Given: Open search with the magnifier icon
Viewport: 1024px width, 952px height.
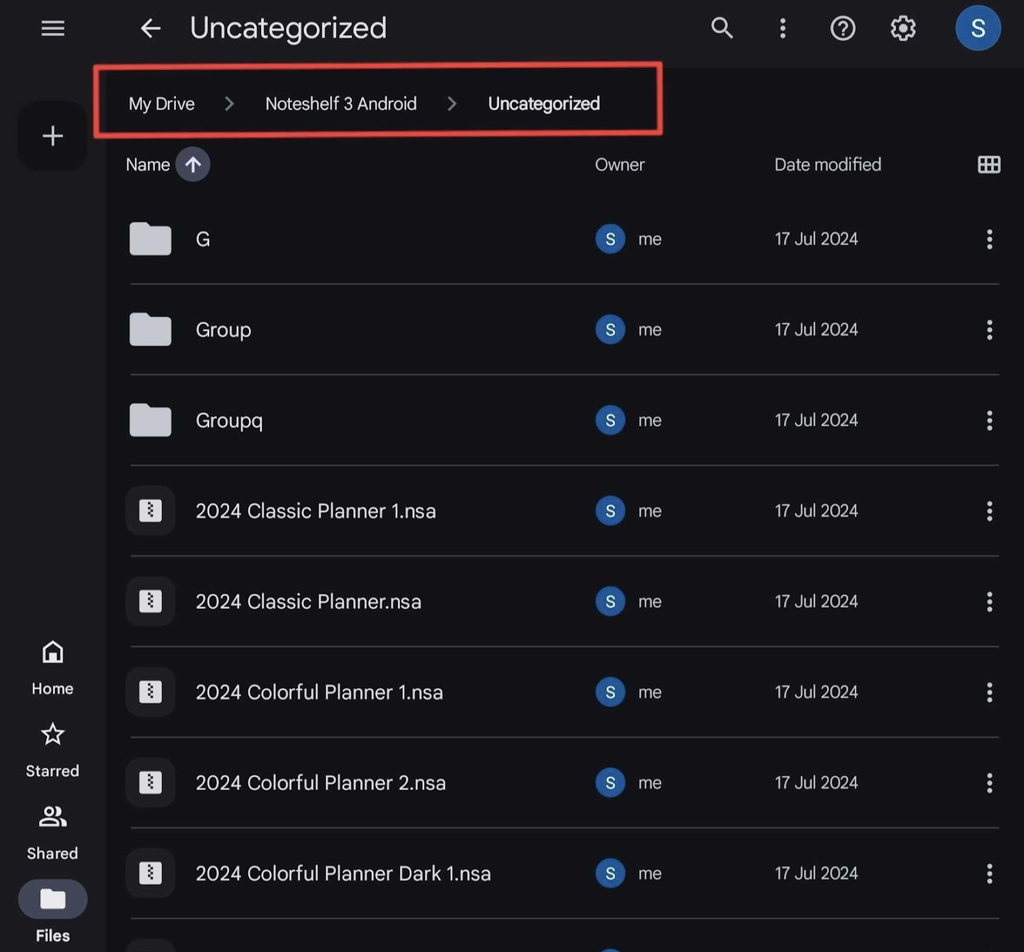Looking at the screenshot, I should pos(722,28).
